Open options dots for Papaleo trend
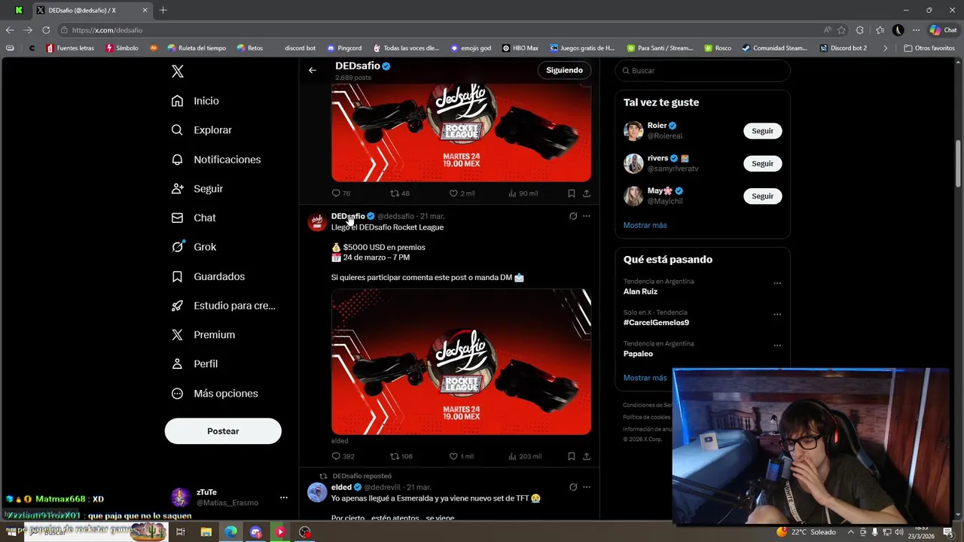The height and width of the screenshot is (542, 964). [777, 346]
